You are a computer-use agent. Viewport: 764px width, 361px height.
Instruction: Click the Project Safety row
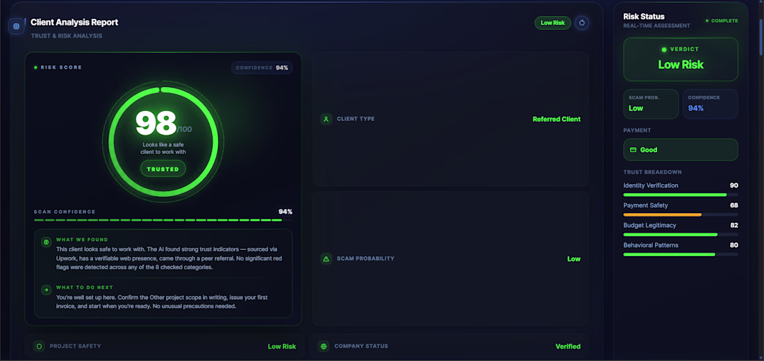point(164,346)
